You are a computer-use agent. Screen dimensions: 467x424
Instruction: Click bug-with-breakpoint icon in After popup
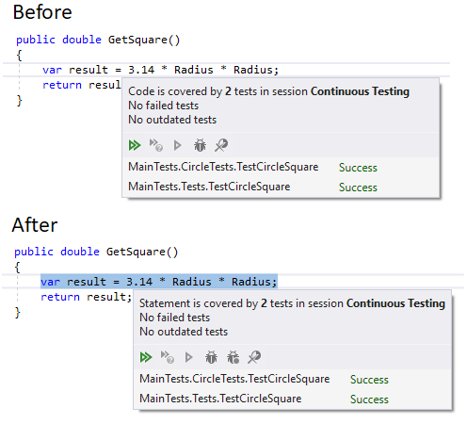tap(233, 357)
